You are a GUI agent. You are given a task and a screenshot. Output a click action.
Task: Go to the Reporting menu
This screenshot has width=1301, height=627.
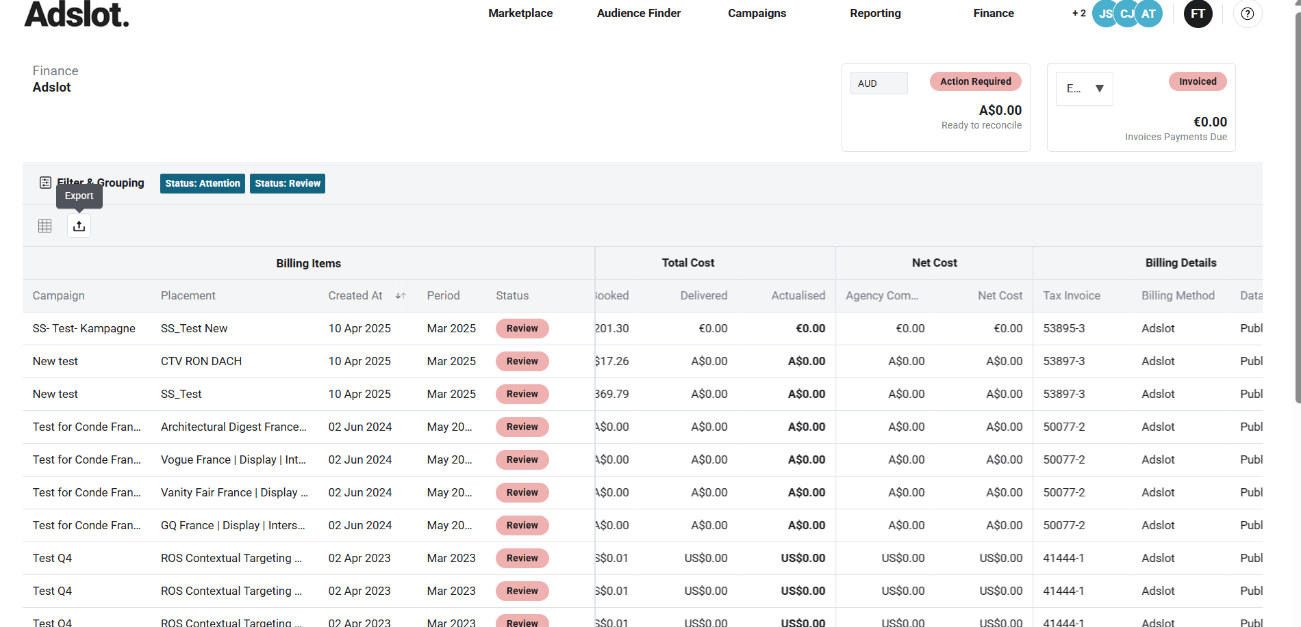pos(875,13)
